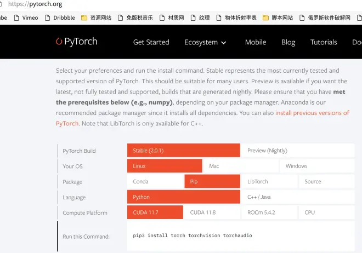This screenshot has width=362, height=253.
Task: Select Preview (Nightly) build
Action: click(297, 151)
